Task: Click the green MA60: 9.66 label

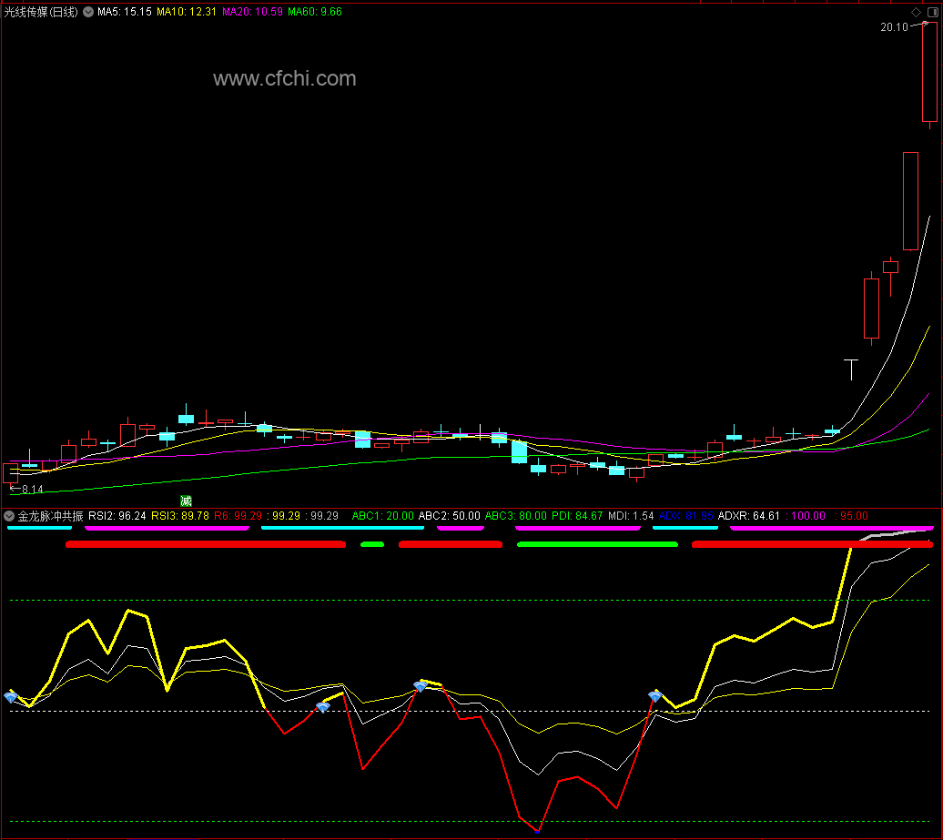Action: click(315, 12)
